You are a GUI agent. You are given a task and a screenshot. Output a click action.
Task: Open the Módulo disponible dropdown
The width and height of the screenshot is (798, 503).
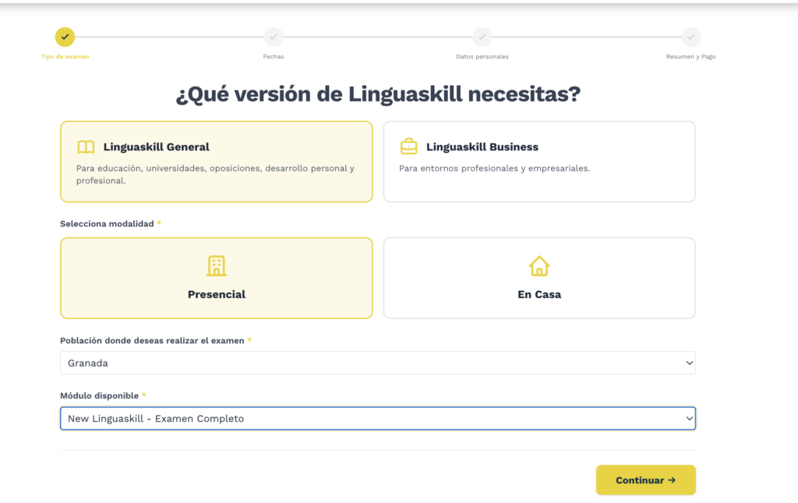point(378,418)
